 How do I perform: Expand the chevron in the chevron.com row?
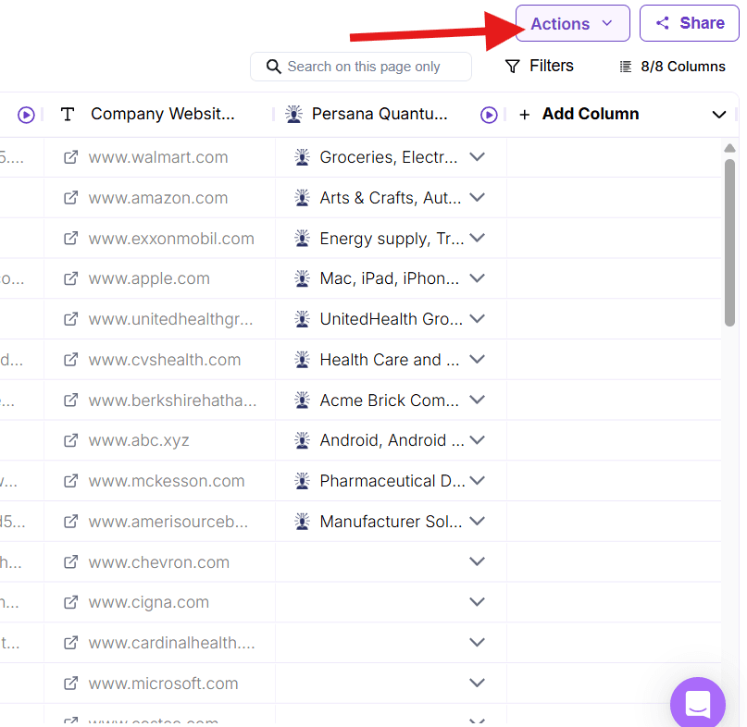click(x=477, y=561)
